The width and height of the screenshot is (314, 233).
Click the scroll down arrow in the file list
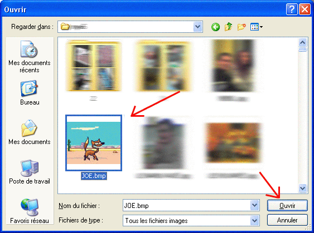(302, 188)
